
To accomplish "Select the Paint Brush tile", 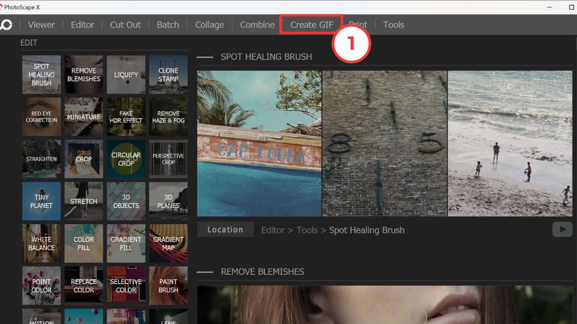I will click(168, 286).
